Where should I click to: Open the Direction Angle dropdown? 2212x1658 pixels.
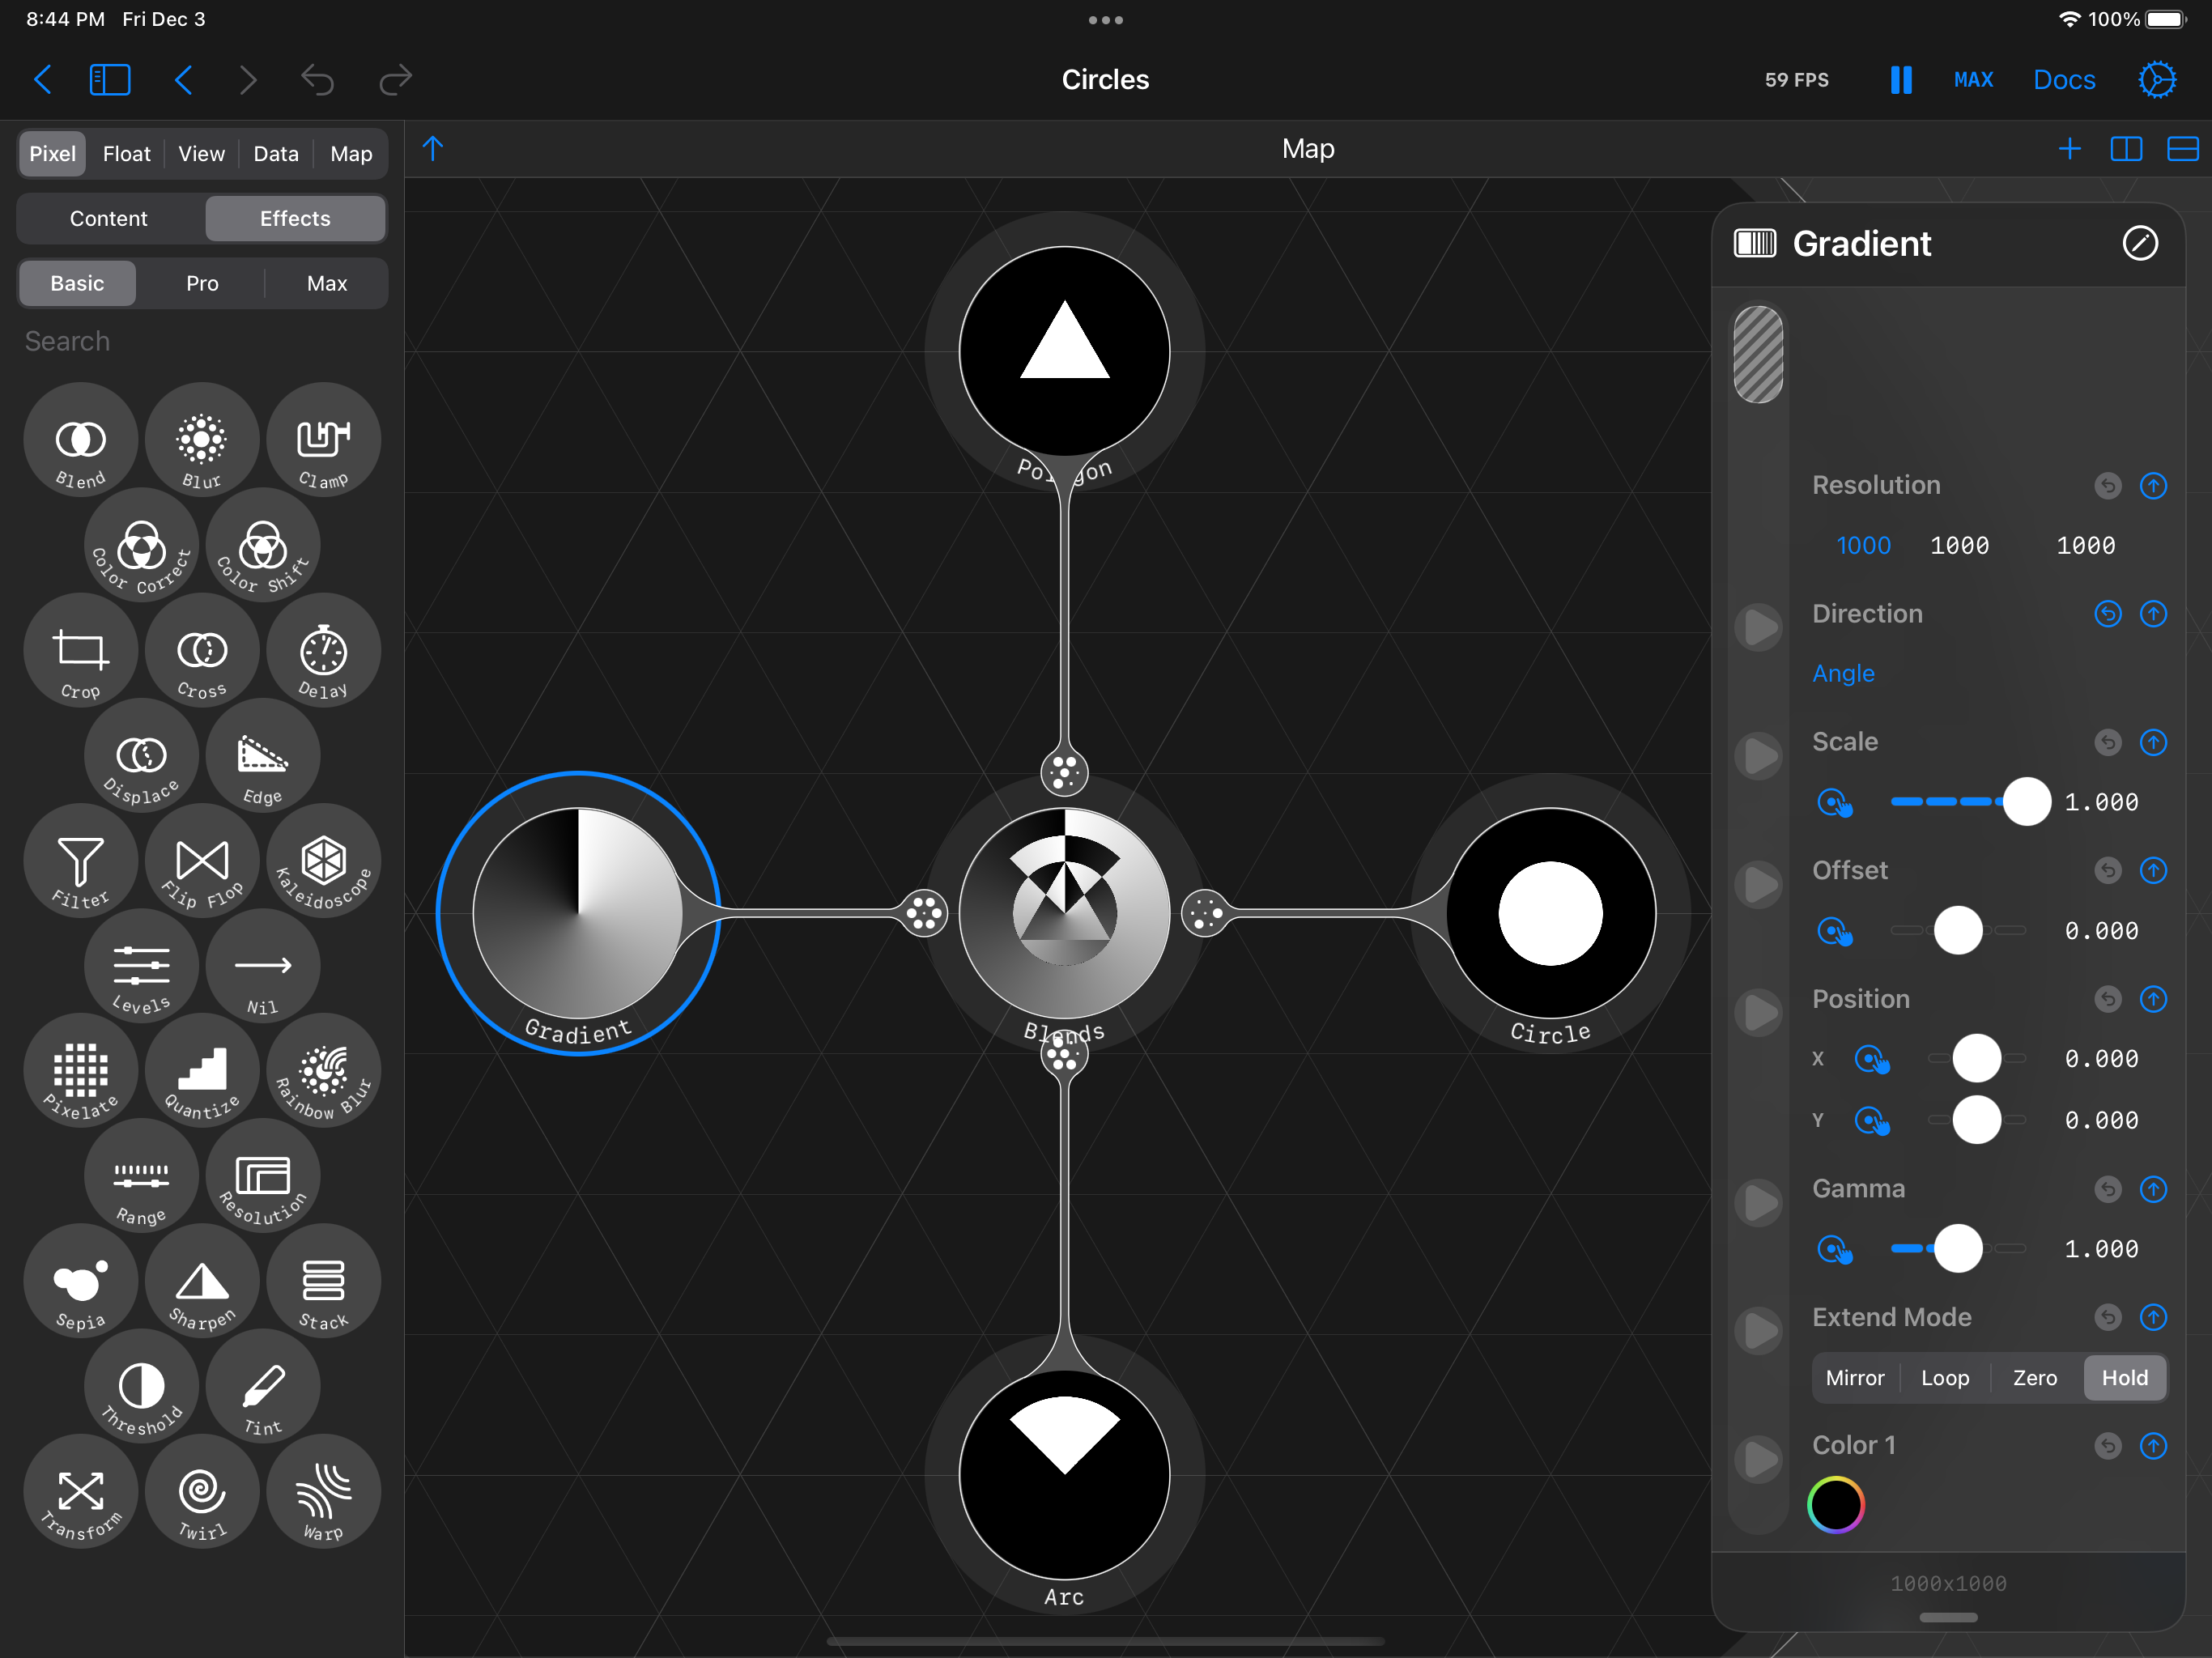(1843, 673)
